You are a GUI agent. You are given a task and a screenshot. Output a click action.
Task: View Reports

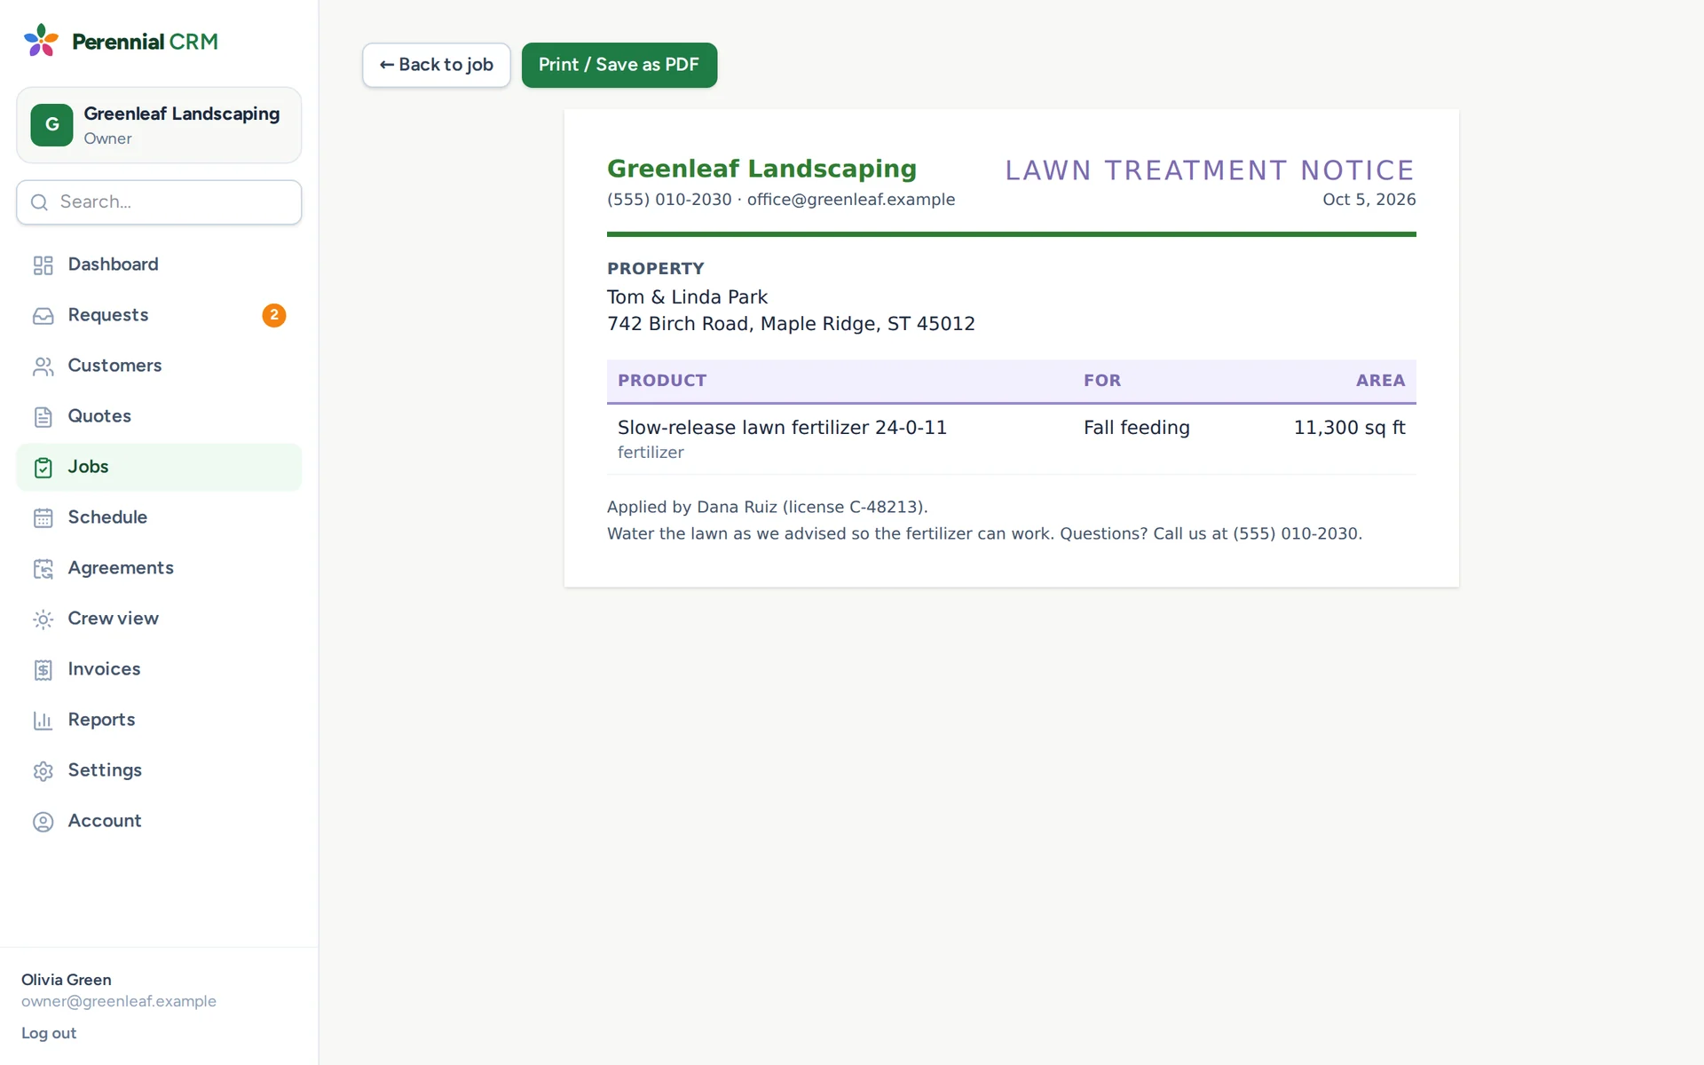tap(159, 720)
